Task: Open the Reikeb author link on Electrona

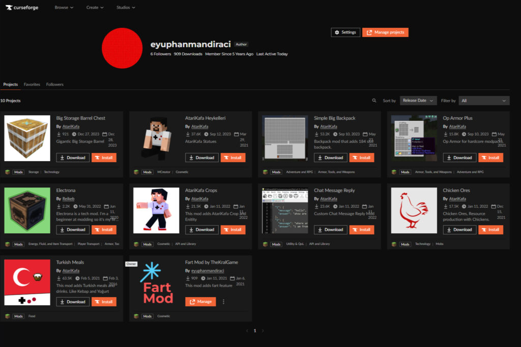Action: click(x=69, y=199)
